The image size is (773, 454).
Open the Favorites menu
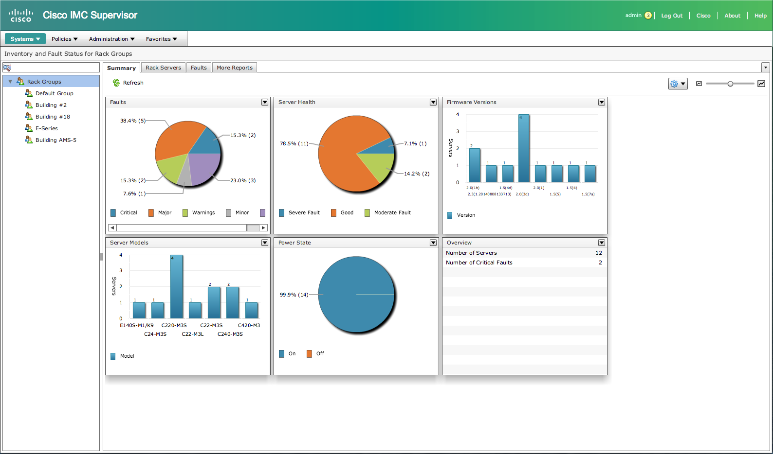(x=161, y=39)
